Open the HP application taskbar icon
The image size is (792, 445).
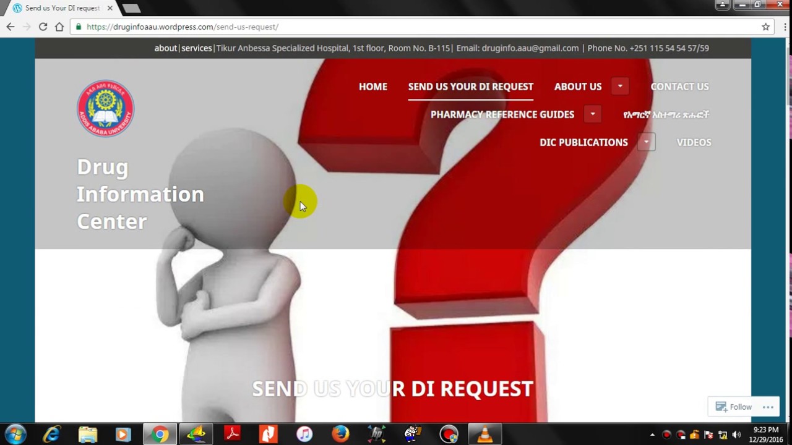click(x=376, y=434)
